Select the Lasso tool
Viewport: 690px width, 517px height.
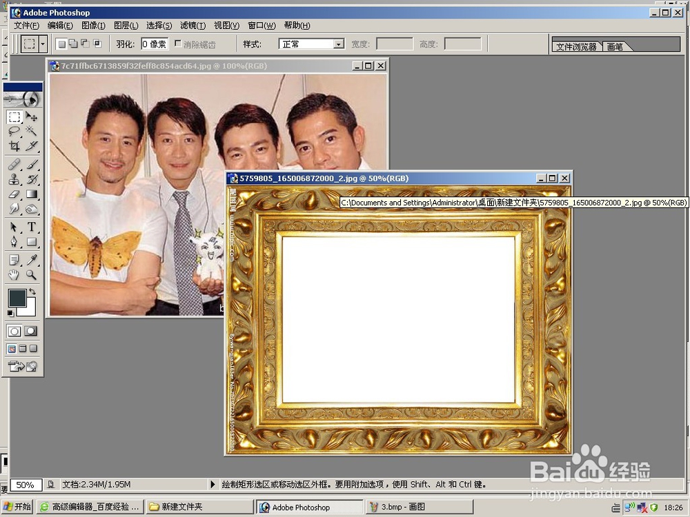tap(14, 131)
